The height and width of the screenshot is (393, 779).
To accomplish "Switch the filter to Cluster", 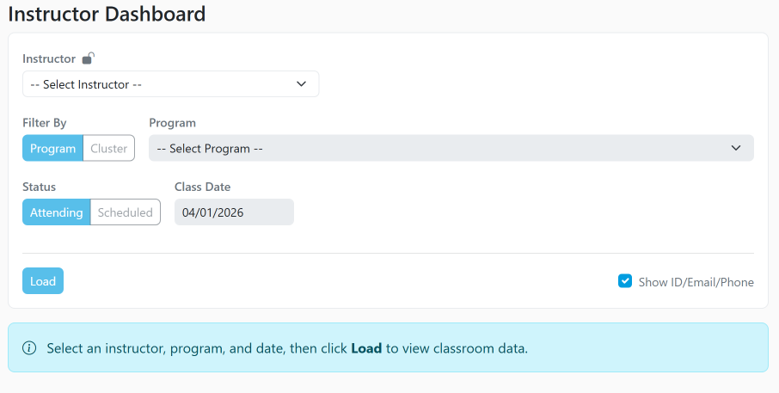I will (109, 148).
